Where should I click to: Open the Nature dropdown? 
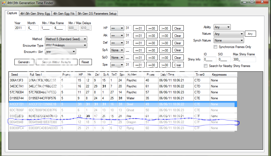(x=229, y=34)
